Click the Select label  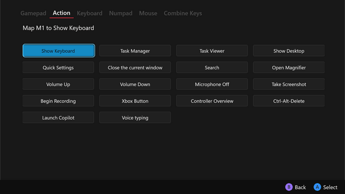point(330,187)
